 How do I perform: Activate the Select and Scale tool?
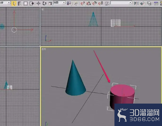click(x=50, y=3)
